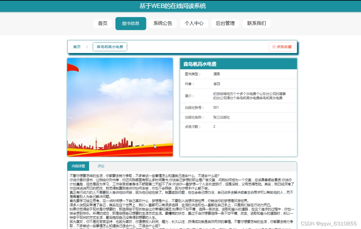Viewport: 361px width, 229px height.
Task: Open 个人中心 navigation item
Action: point(194,23)
